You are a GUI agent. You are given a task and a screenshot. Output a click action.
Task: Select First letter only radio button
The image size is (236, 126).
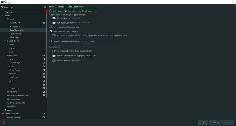point(66,11)
